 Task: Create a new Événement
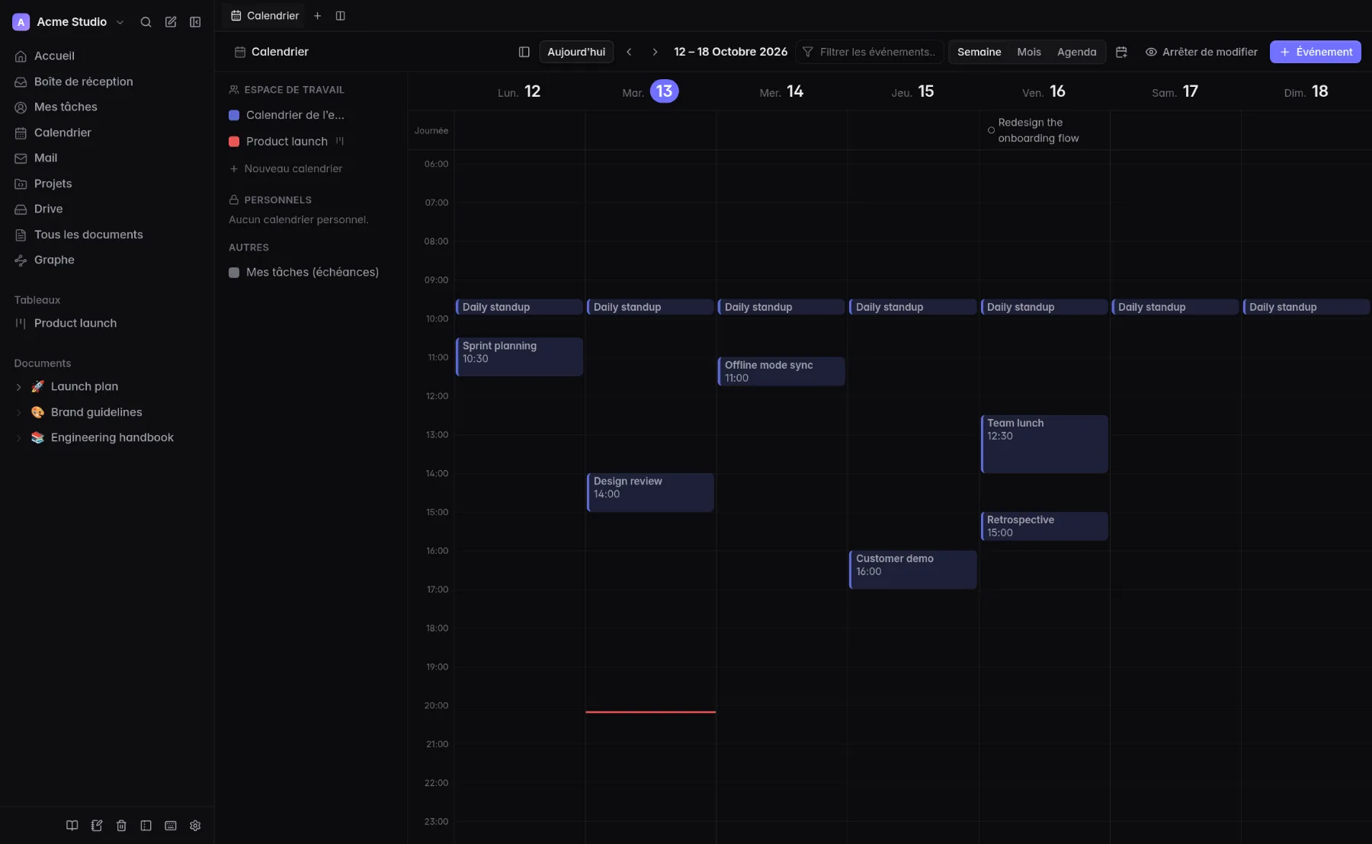coord(1316,52)
